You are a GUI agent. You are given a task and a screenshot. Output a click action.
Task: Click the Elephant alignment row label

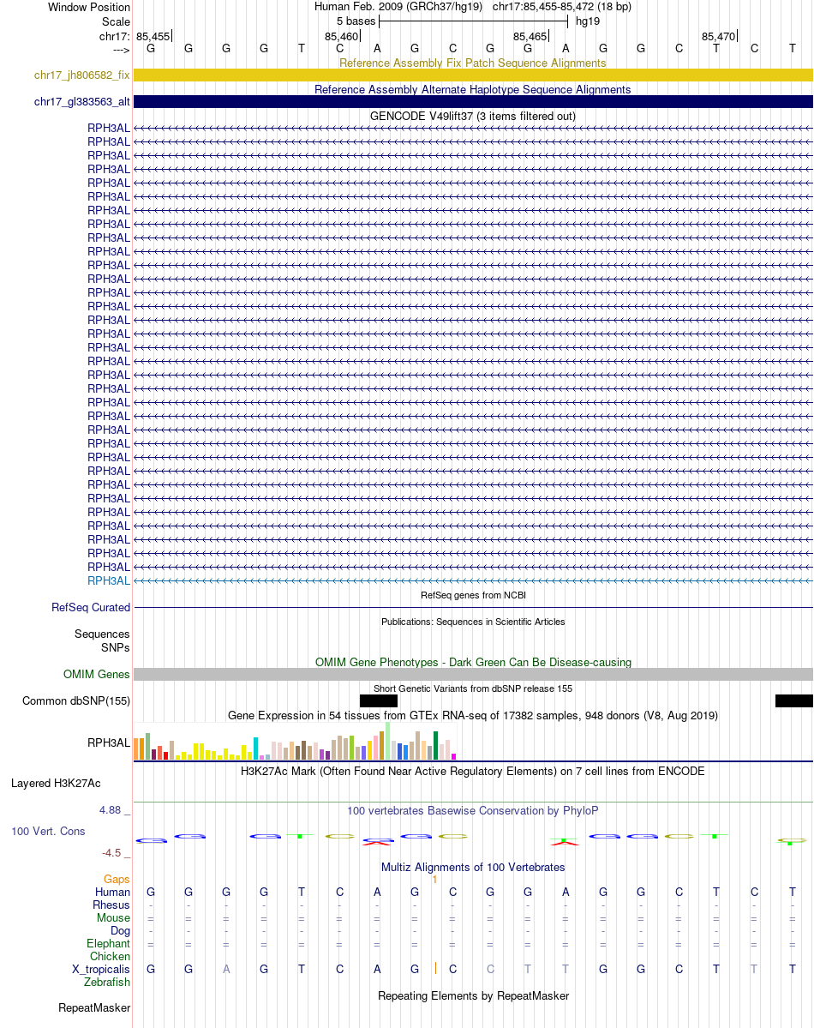(x=108, y=943)
